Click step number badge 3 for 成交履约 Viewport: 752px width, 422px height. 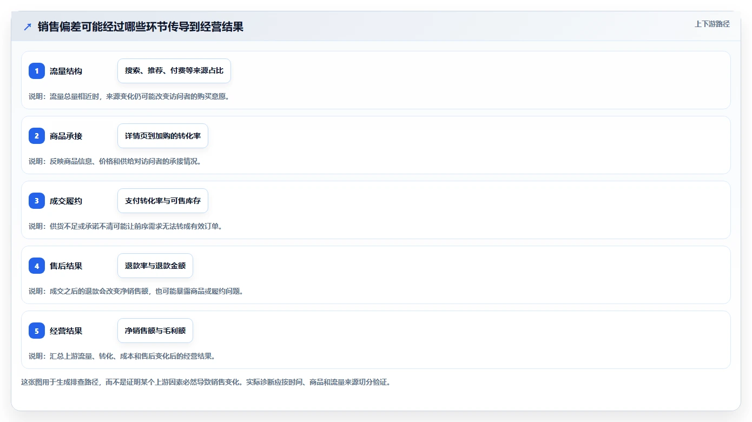(37, 201)
